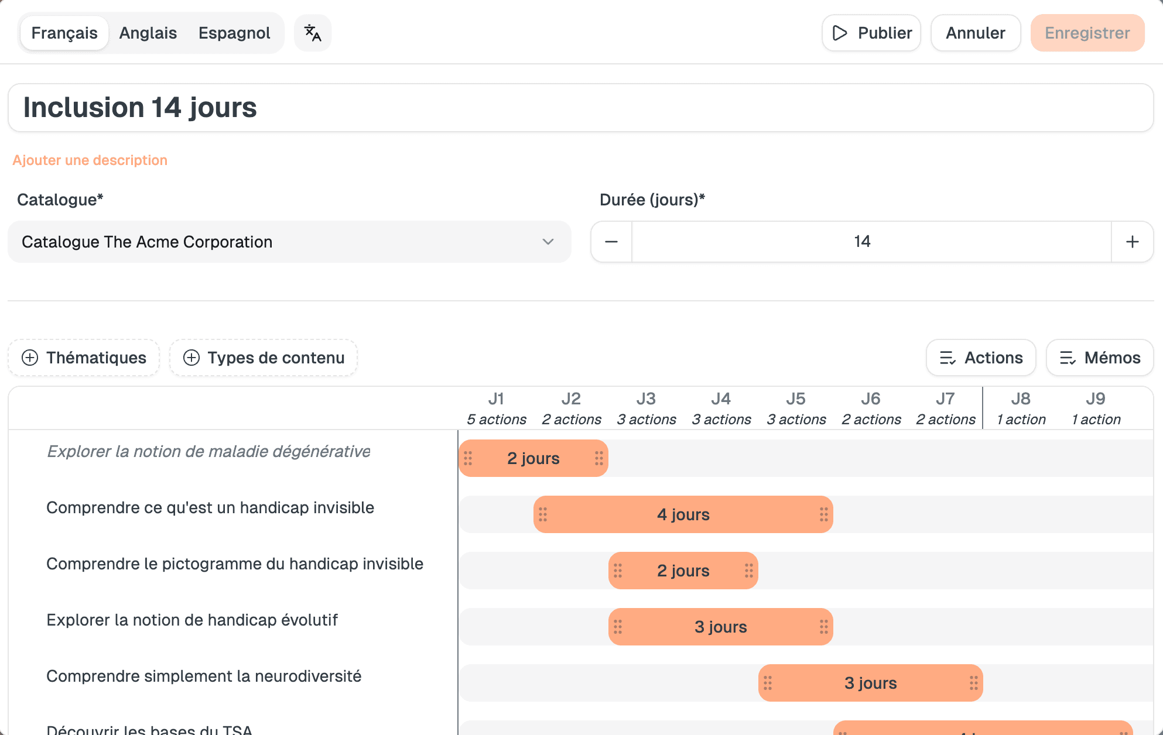Click the plus stepper to increase duration
Screen dimensions: 1163x735
point(1131,242)
